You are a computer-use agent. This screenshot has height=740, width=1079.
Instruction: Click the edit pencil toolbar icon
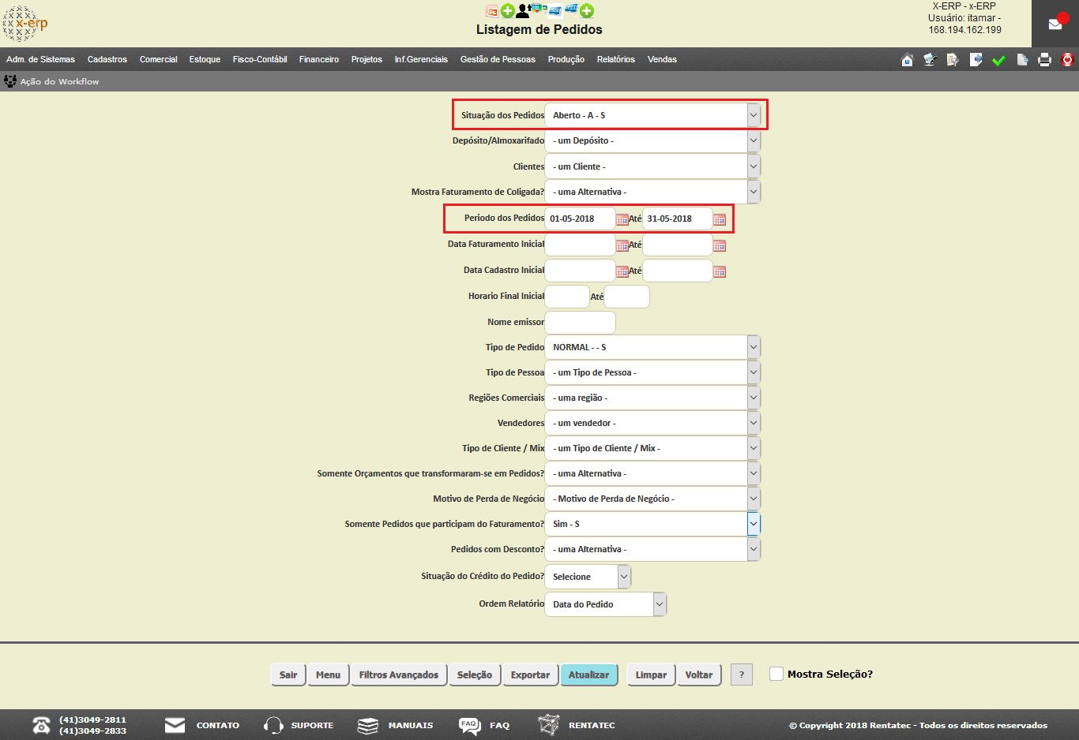tap(930, 59)
